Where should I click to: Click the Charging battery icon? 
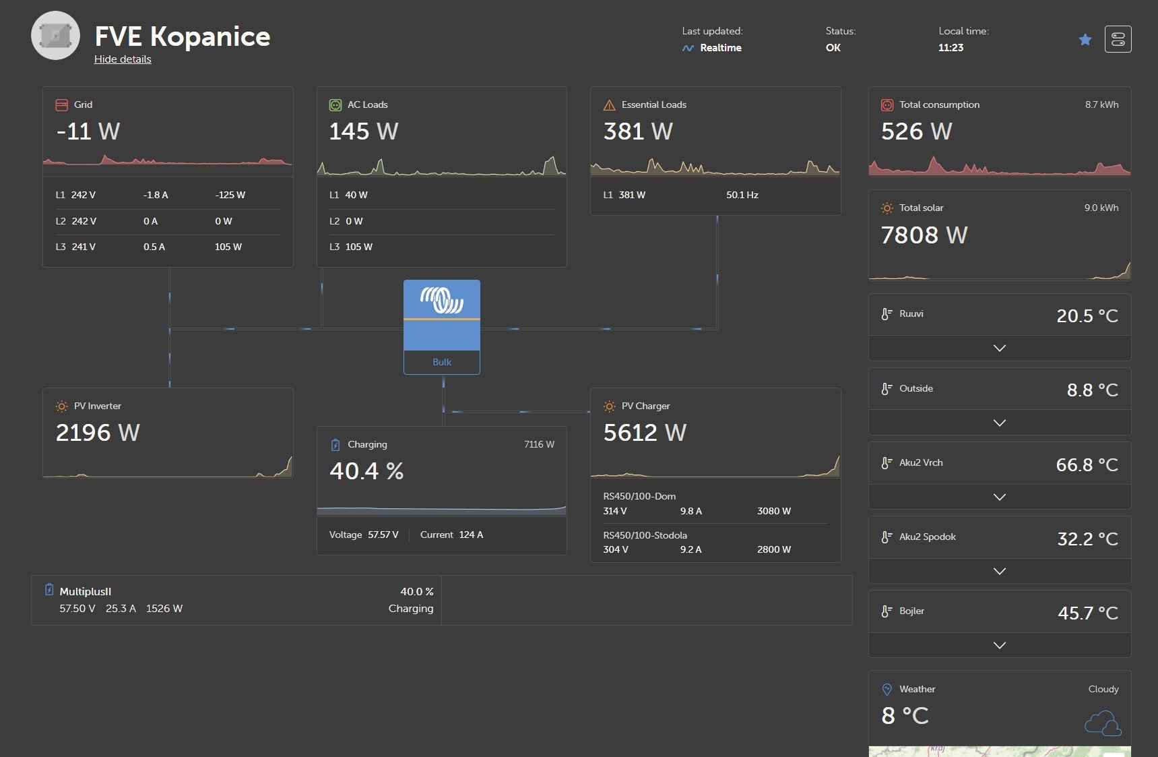coord(335,444)
